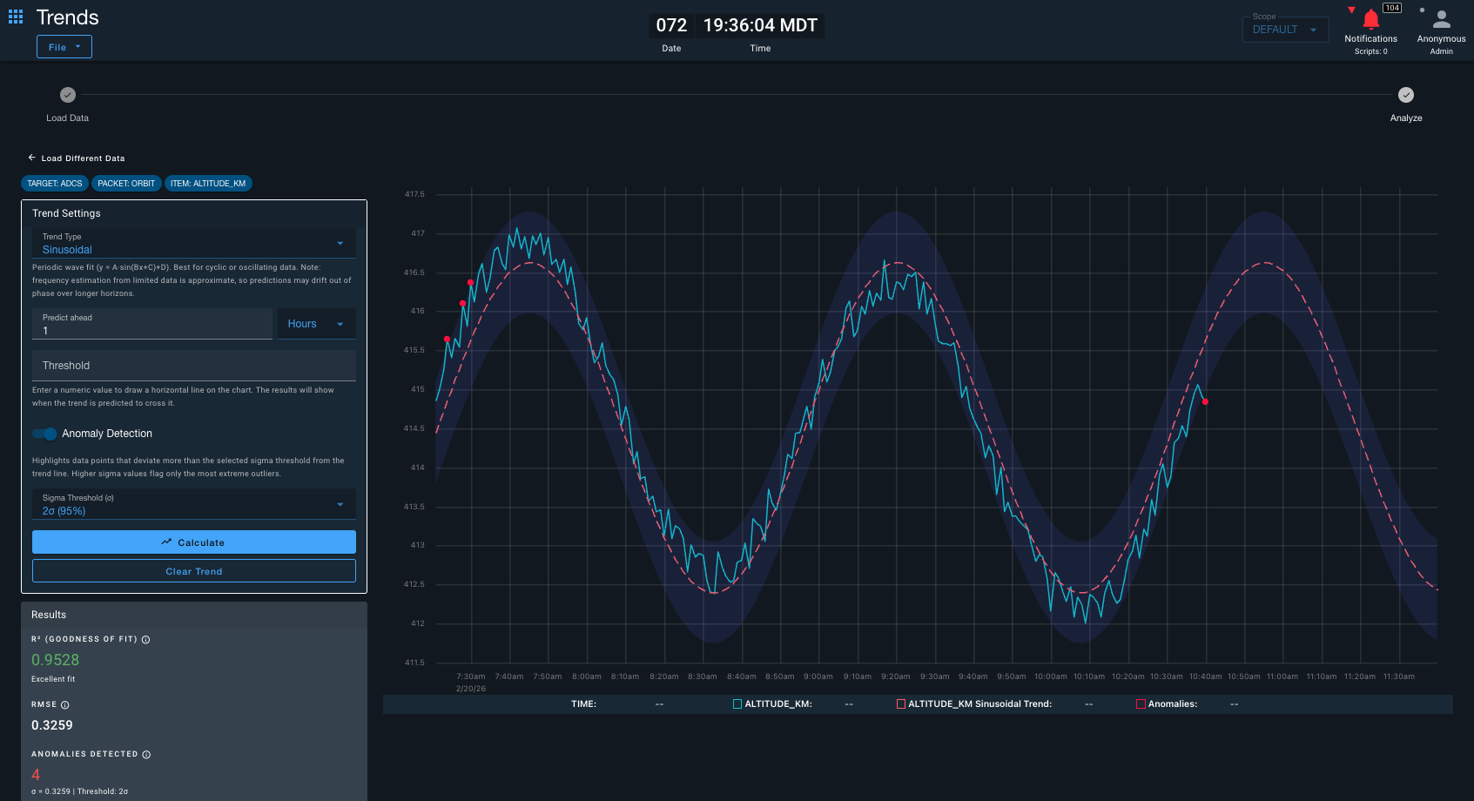Click the back arrow beside Load Different Data
This screenshot has height=801, width=1474.
(32, 158)
